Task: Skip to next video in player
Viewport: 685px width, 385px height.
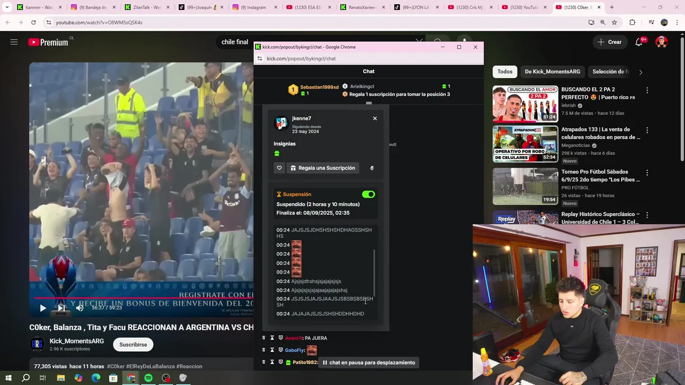Action: tap(62, 307)
